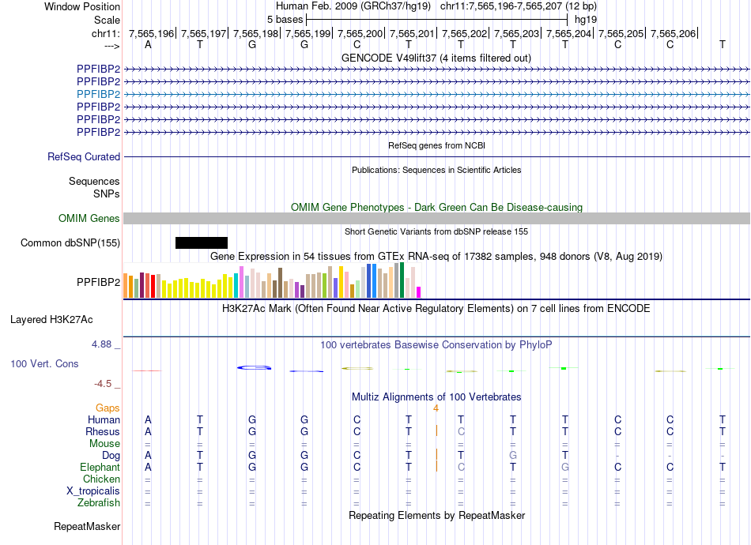
Task: Click the OMIM Gene Phenotypes title
Action: pyautogui.click(x=436, y=207)
